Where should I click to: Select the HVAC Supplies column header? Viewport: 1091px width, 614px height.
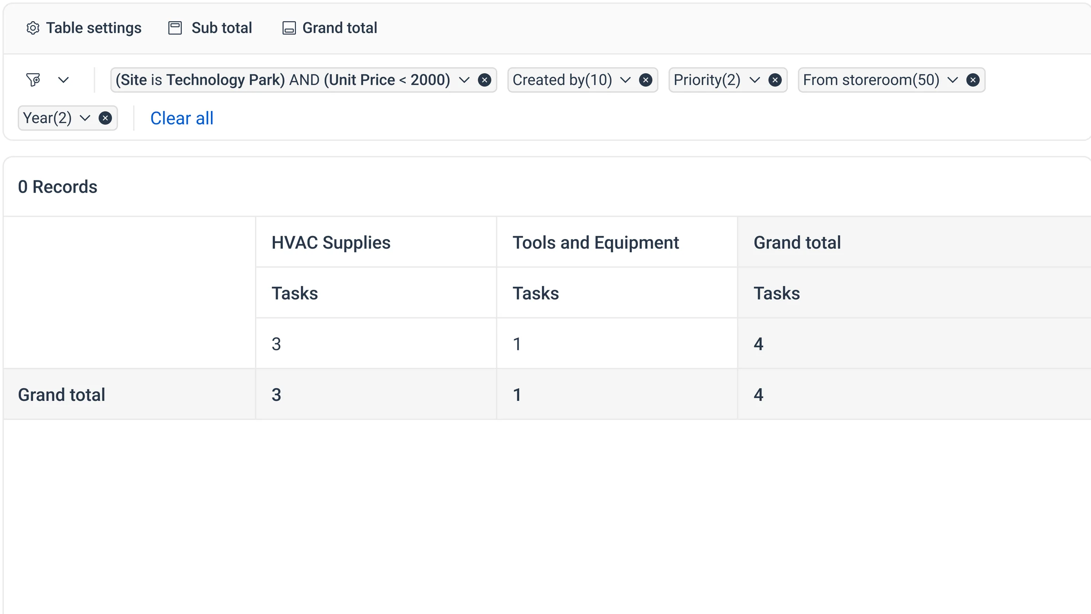click(x=376, y=242)
